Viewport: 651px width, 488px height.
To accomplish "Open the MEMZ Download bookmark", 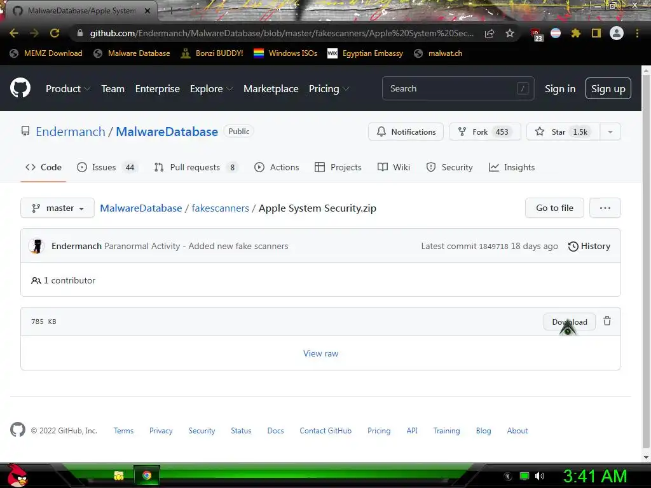I will [46, 53].
